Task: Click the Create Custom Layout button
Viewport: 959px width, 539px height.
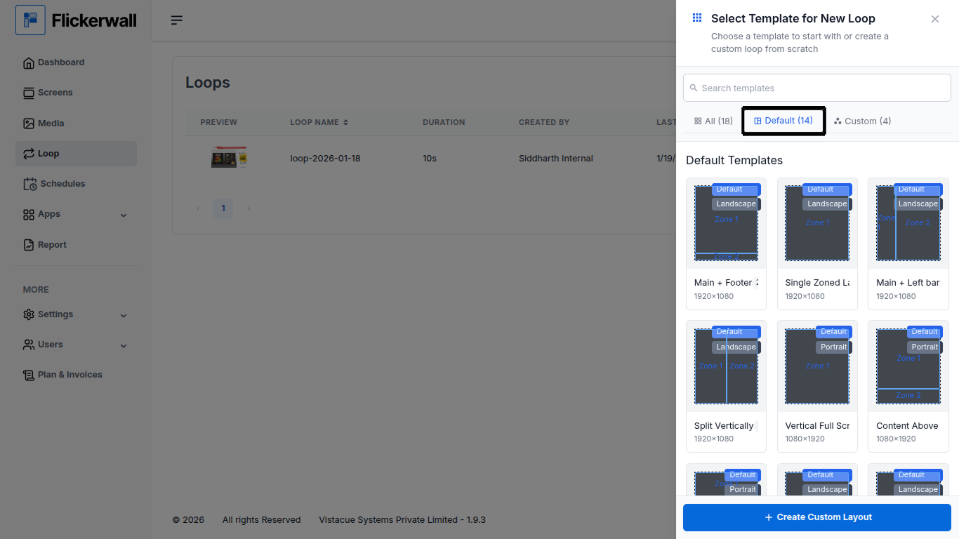Action: coord(817,517)
